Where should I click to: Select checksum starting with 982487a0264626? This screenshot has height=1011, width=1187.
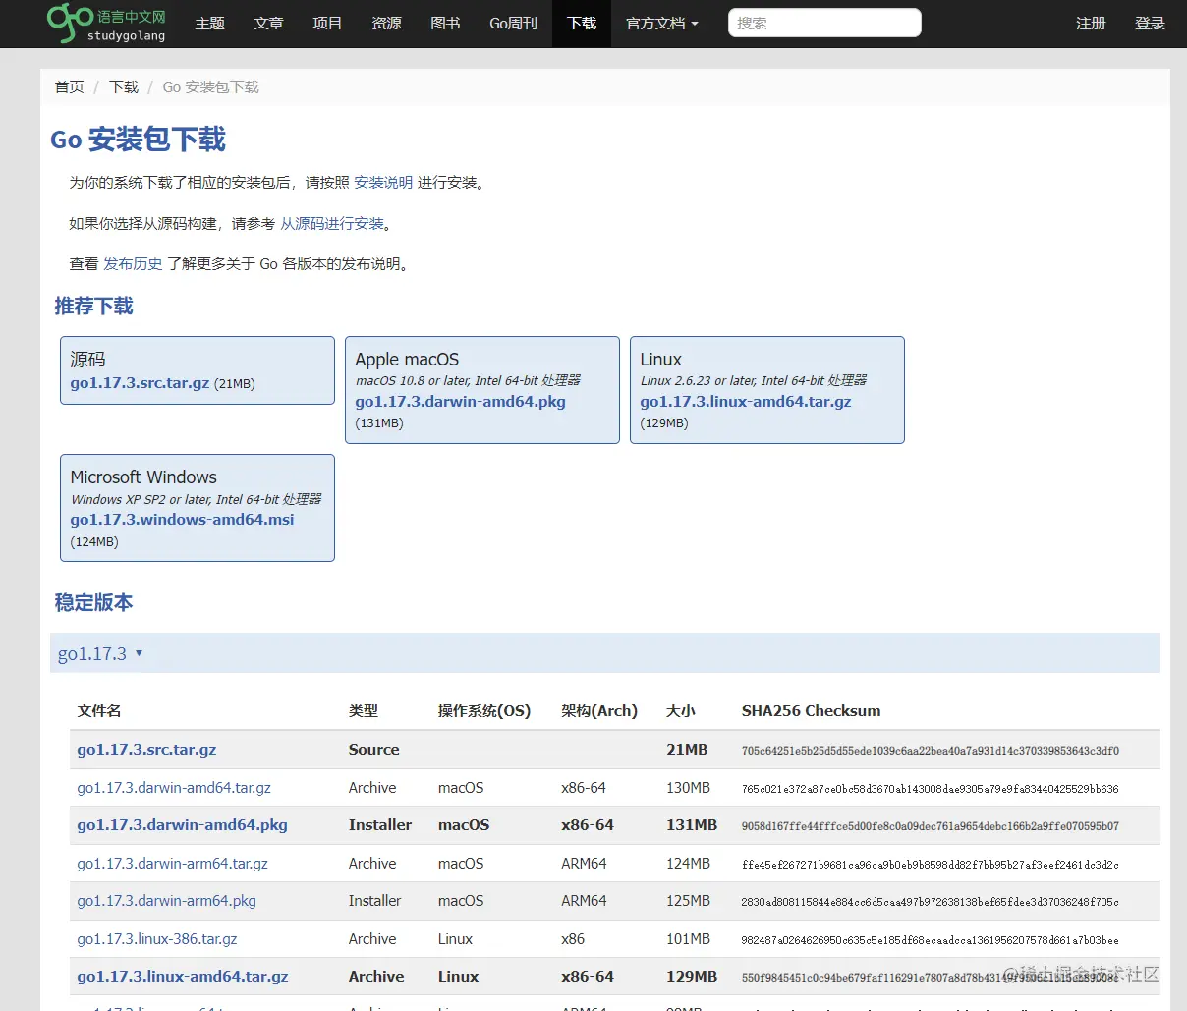tap(930, 940)
